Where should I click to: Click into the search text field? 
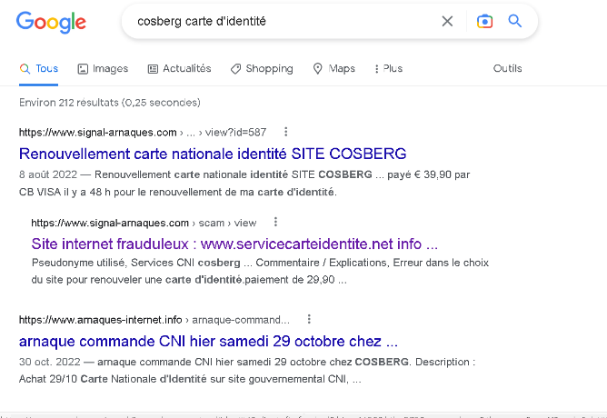pos(283,21)
